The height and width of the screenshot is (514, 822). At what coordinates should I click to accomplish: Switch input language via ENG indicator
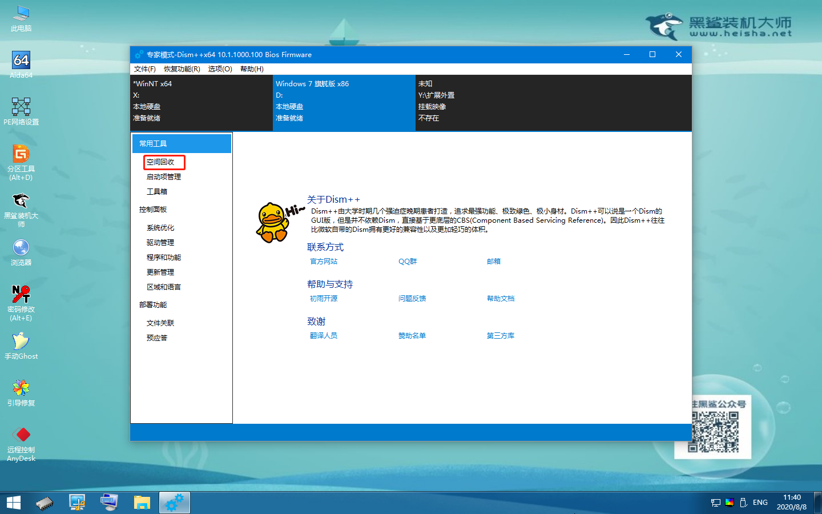760,503
